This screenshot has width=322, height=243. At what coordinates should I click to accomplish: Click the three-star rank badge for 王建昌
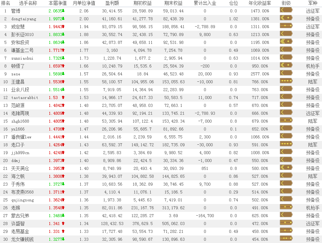(x=286, y=81)
